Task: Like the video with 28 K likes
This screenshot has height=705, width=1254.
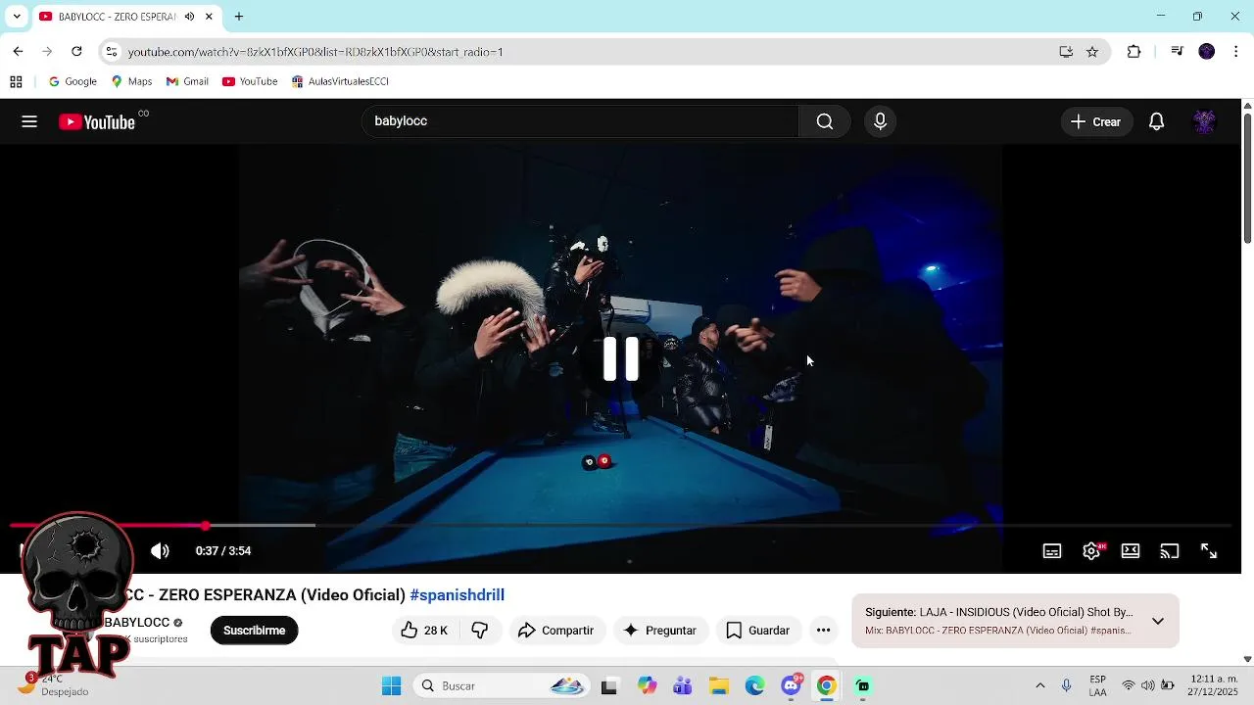Action: point(424,631)
